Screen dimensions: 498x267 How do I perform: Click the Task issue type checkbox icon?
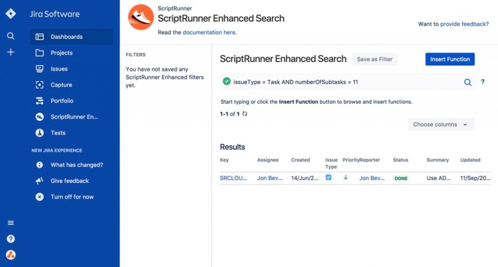[x=329, y=178]
